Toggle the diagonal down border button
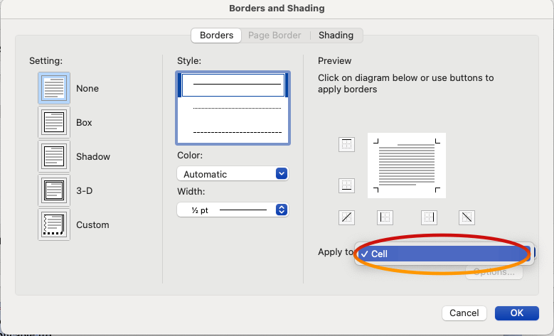The image size is (554, 336). [467, 217]
